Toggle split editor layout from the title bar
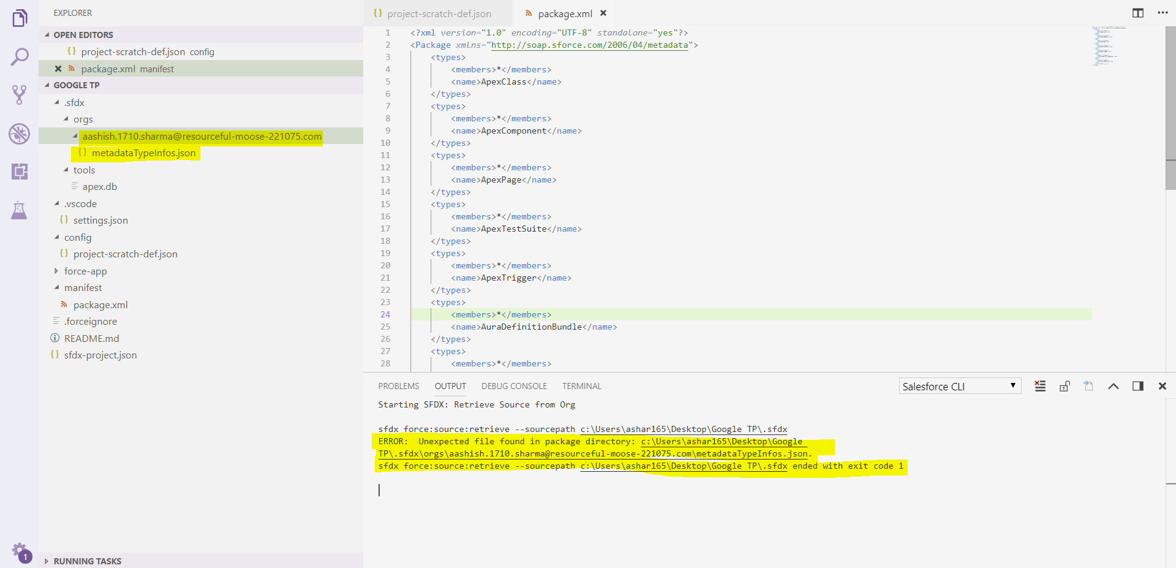Viewport: 1176px width, 568px height. click(x=1138, y=13)
